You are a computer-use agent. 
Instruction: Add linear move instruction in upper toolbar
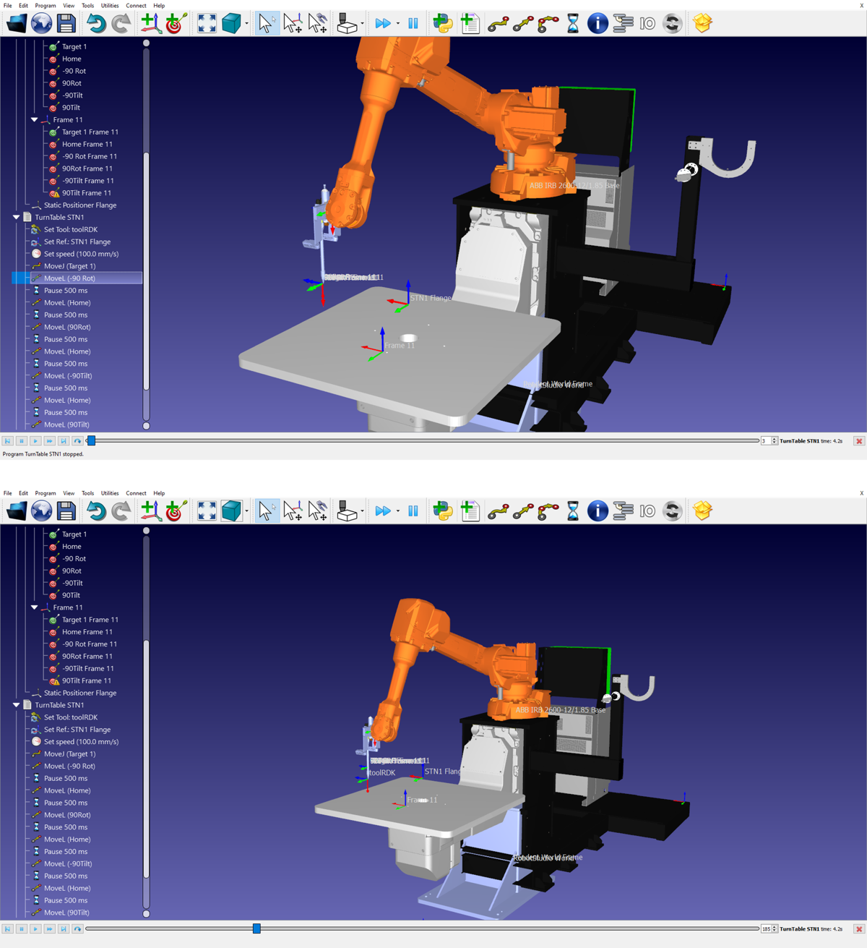point(523,24)
